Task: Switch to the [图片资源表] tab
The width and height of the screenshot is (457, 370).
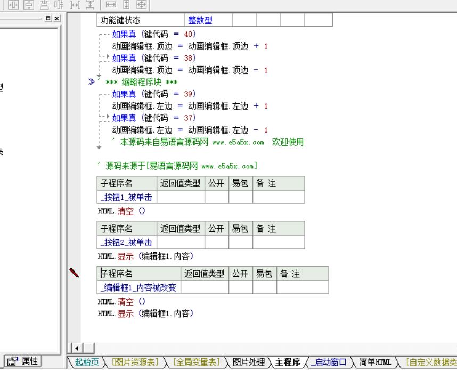Action: pos(135,362)
